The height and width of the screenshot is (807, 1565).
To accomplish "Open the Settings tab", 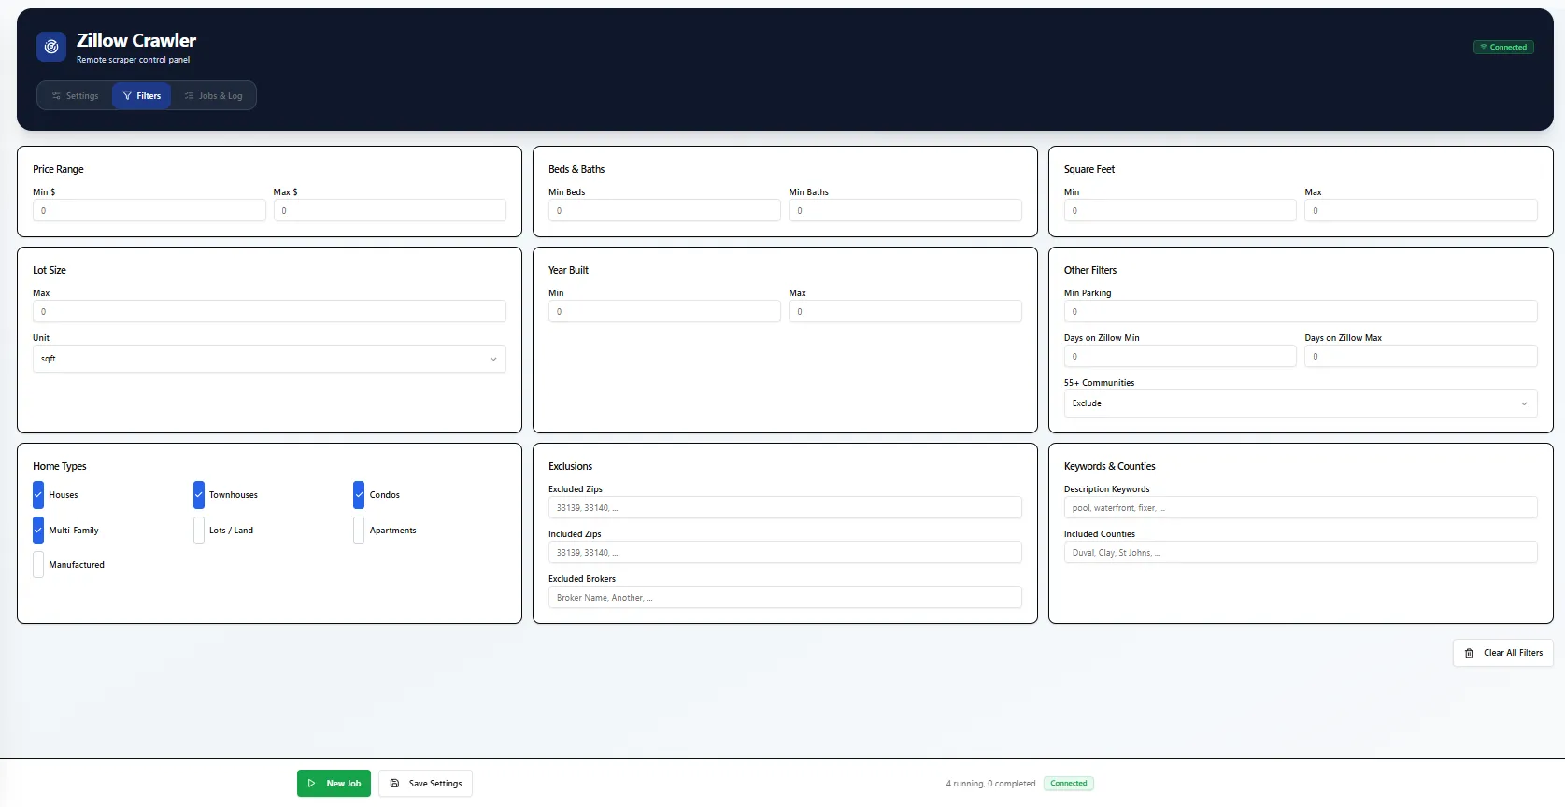I will pos(75,96).
